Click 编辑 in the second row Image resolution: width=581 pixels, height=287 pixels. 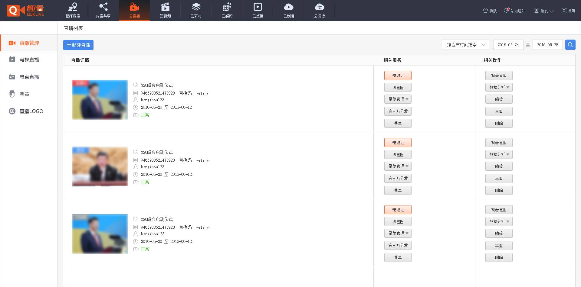pyautogui.click(x=499, y=166)
